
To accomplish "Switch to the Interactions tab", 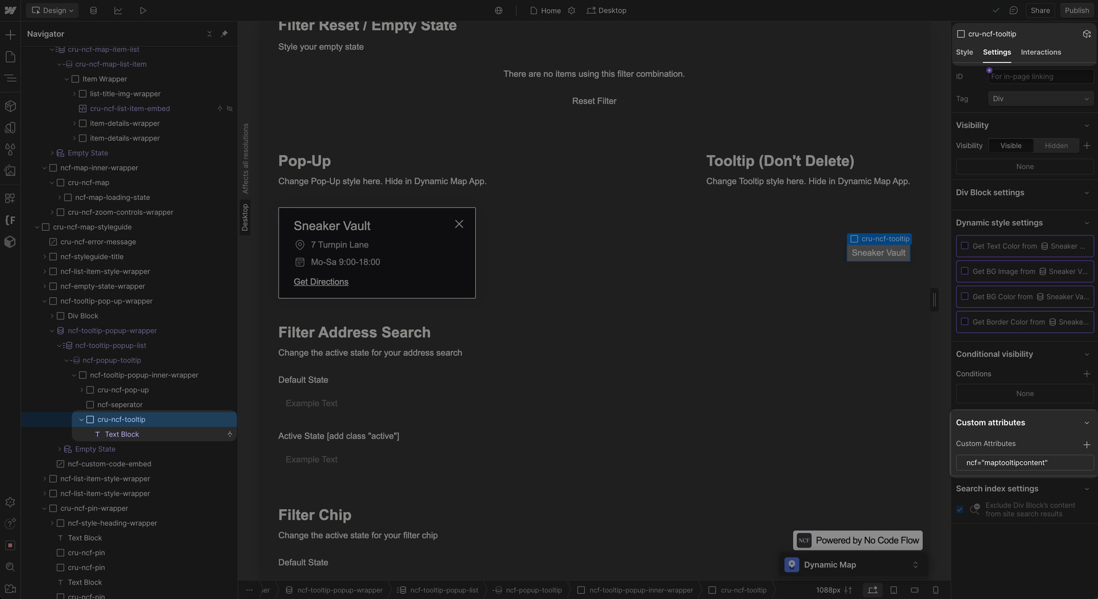I will pyautogui.click(x=1041, y=52).
